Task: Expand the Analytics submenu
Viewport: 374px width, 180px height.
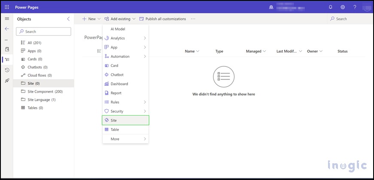Action: point(125,38)
